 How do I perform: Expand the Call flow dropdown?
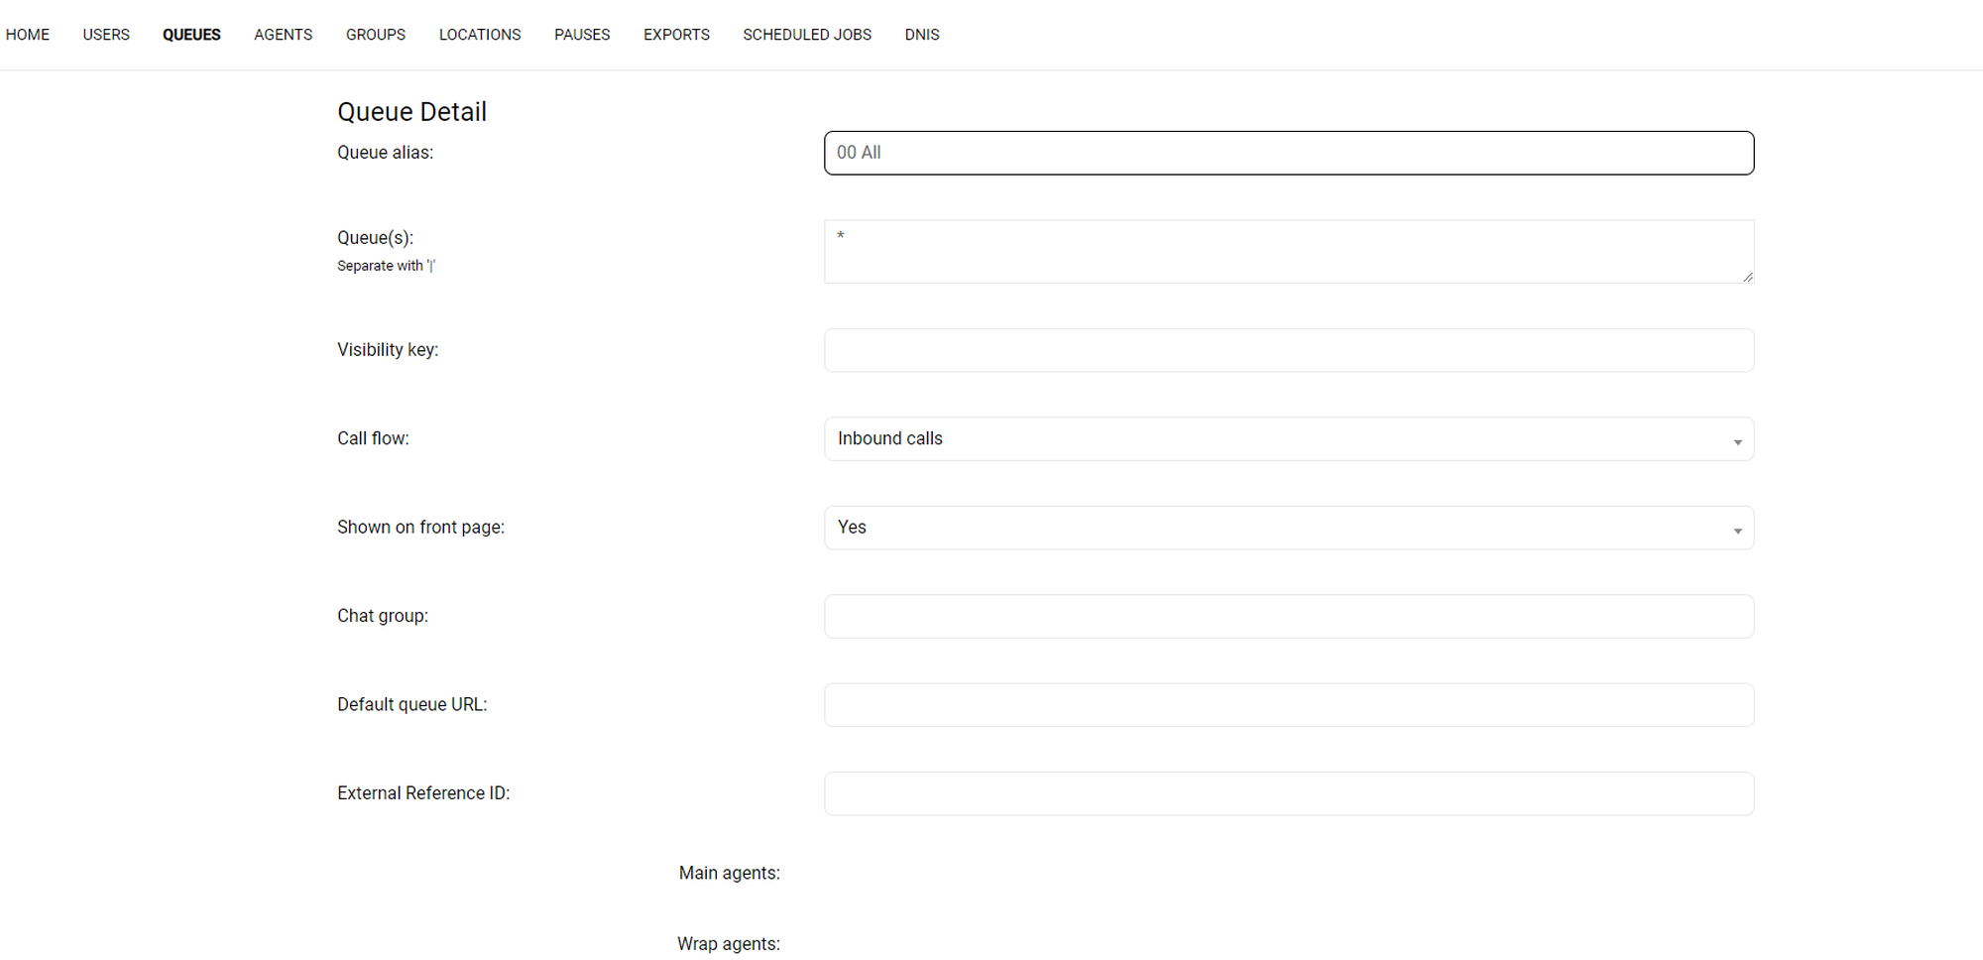(1288, 439)
